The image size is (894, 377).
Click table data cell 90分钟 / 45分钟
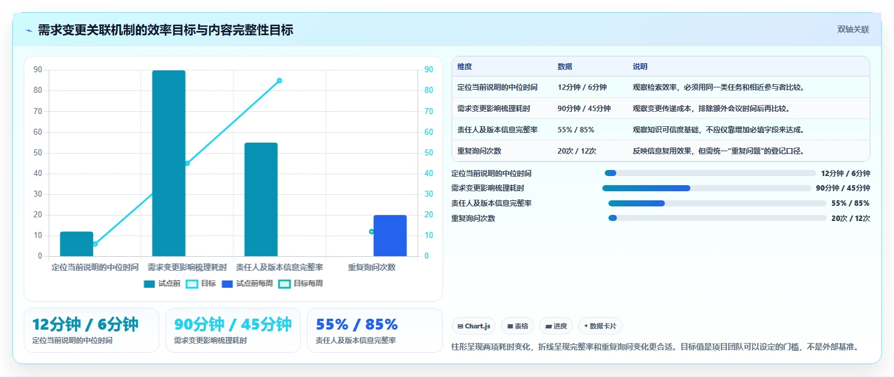(x=584, y=109)
